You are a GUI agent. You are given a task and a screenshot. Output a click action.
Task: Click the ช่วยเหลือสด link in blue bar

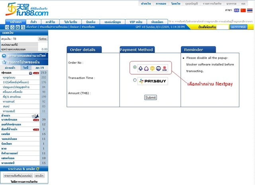click(x=88, y=27)
